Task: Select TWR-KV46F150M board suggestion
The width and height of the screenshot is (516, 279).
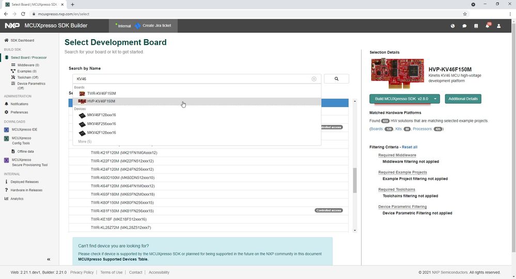Action: [197, 94]
